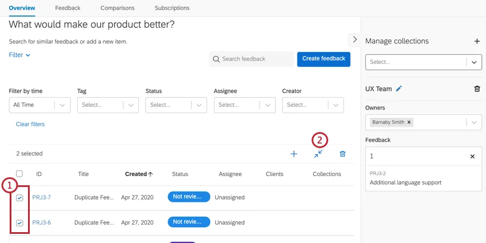Expand the Manage collections select dropdown
Image resolution: width=486 pixels, height=243 pixels.
click(x=473, y=62)
